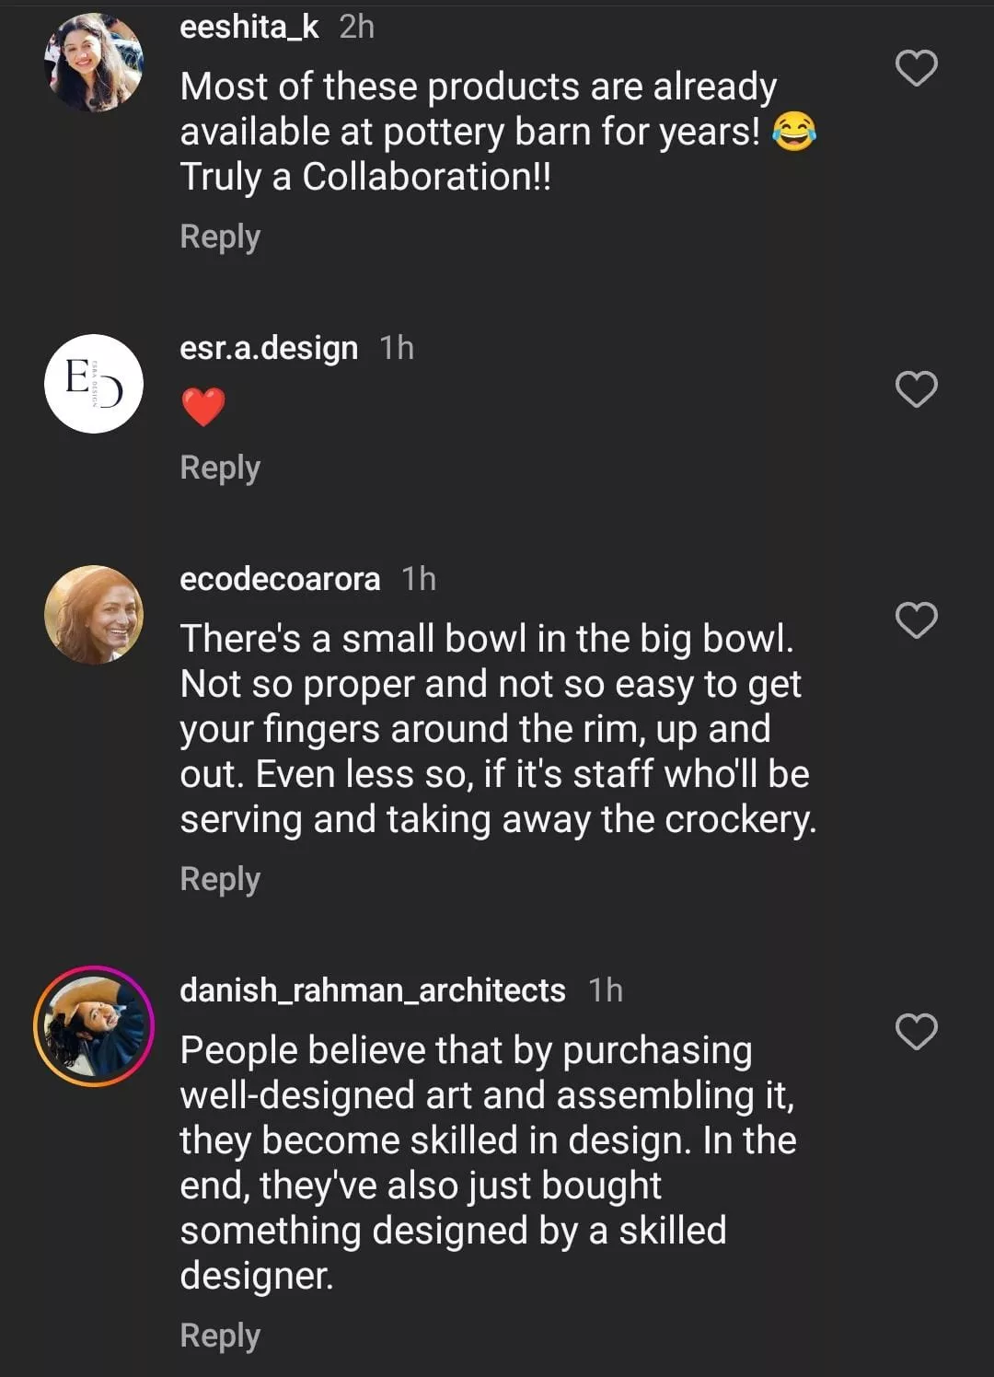Reply to danish_rahman_architects' comment
Image resolution: width=994 pixels, height=1377 pixels.
(x=220, y=1336)
